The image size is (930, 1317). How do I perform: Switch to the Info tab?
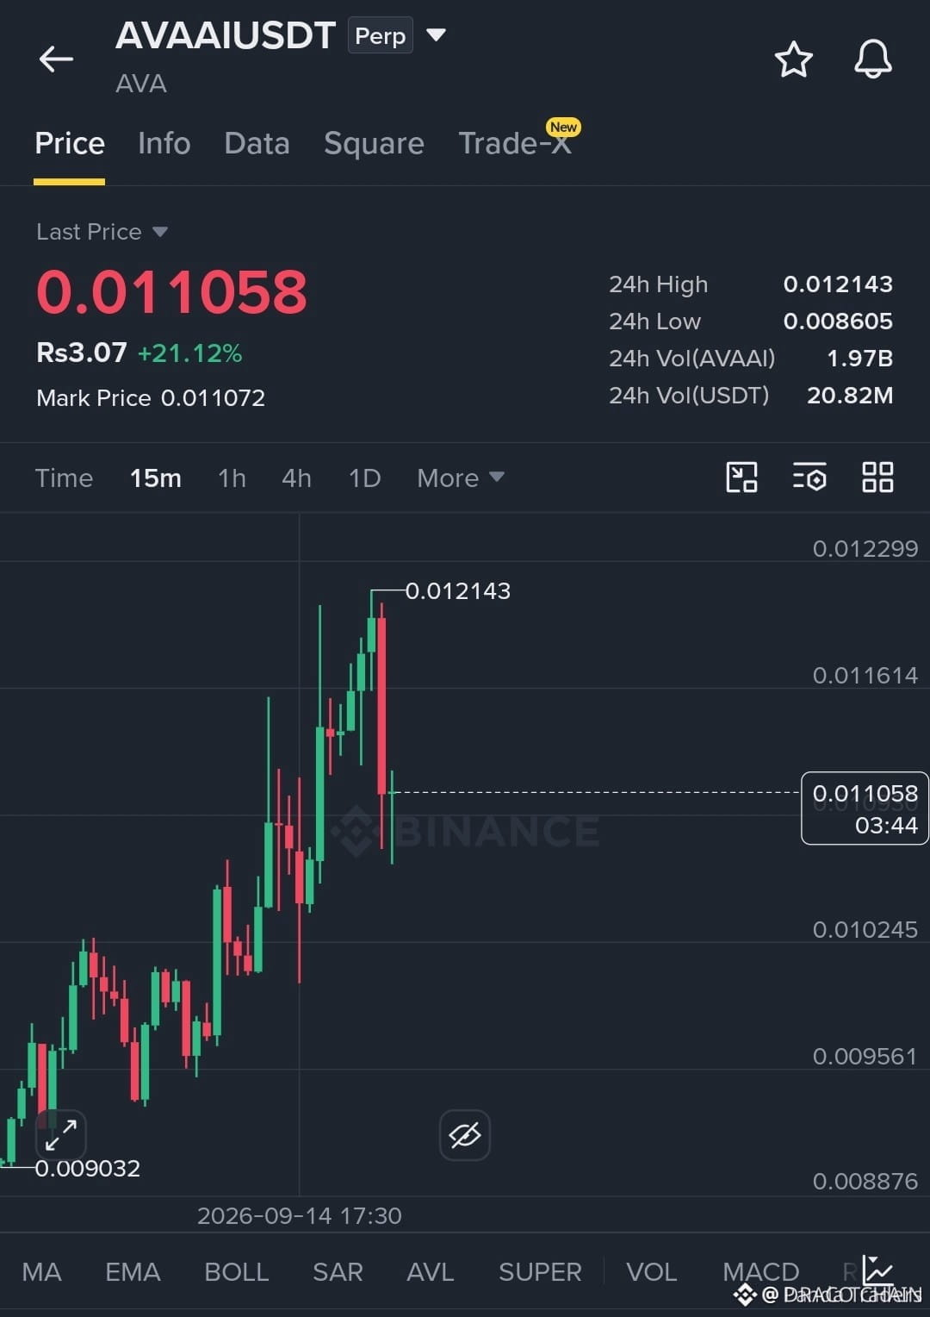164,143
